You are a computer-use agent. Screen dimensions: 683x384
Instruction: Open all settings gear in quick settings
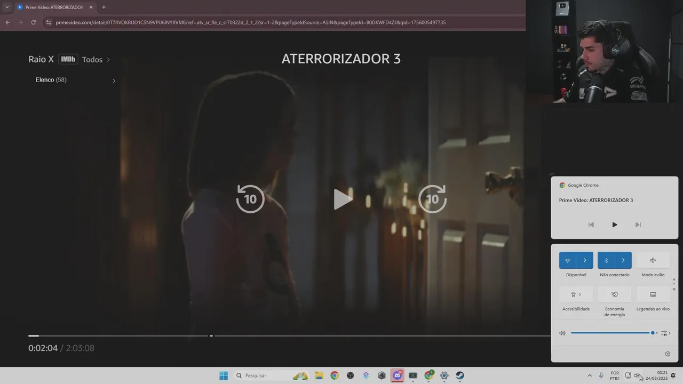coord(668,354)
